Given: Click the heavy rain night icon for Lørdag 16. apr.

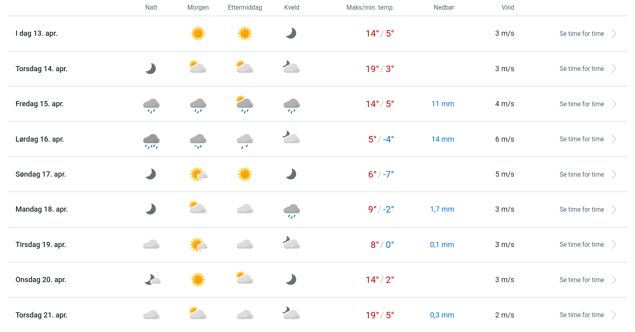Looking at the screenshot, I should coord(151,141).
